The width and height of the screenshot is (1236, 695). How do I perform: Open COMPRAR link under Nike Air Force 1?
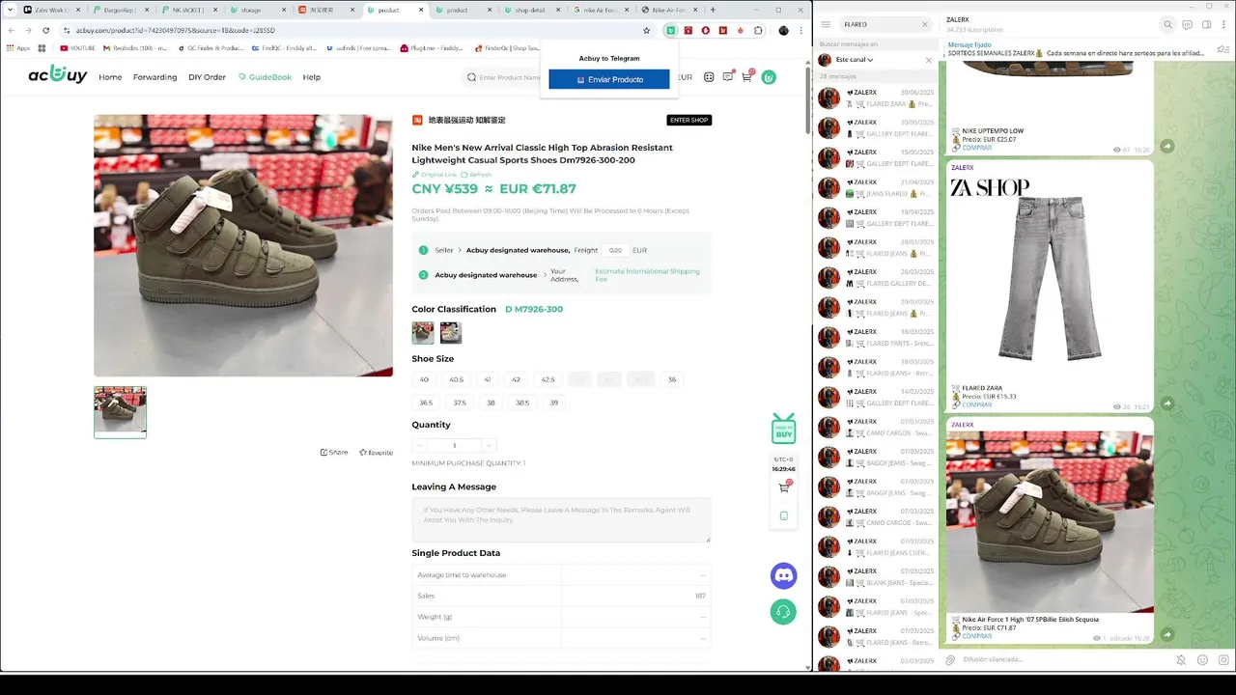pos(976,636)
